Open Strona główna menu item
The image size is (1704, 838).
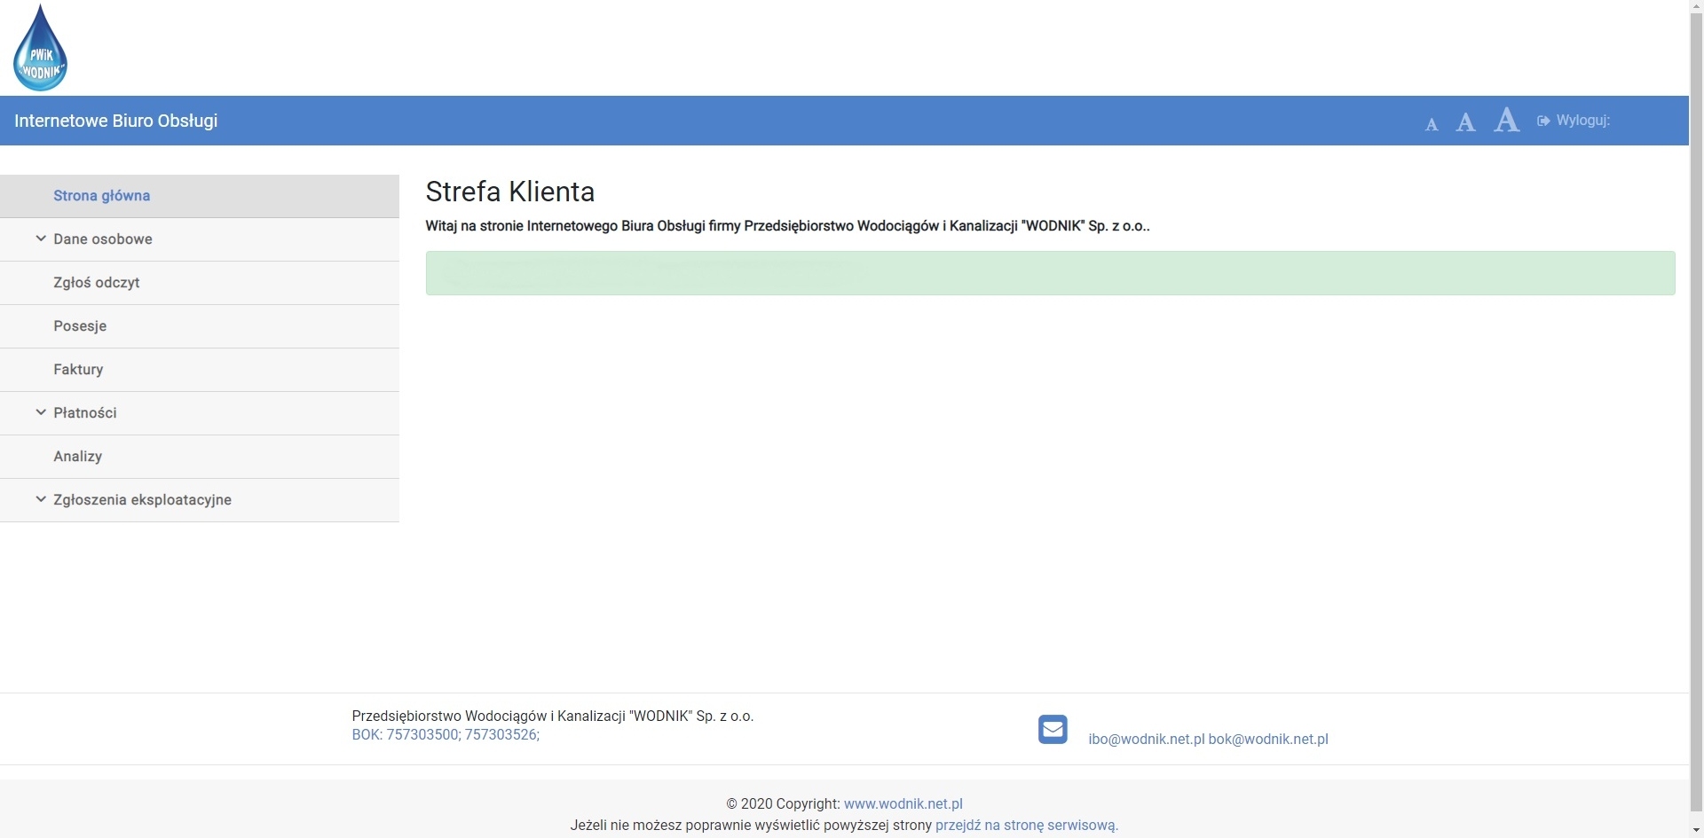pos(101,196)
